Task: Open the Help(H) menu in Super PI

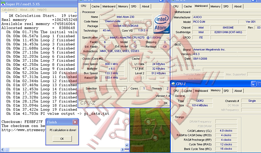Action: pyautogui.click(x=42, y=10)
